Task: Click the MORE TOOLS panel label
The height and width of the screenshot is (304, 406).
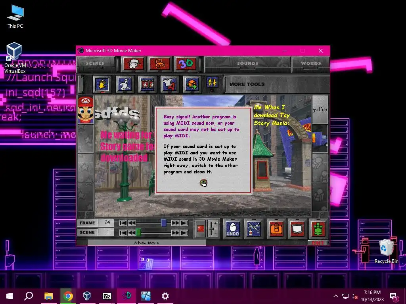Action: click(247, 84)
